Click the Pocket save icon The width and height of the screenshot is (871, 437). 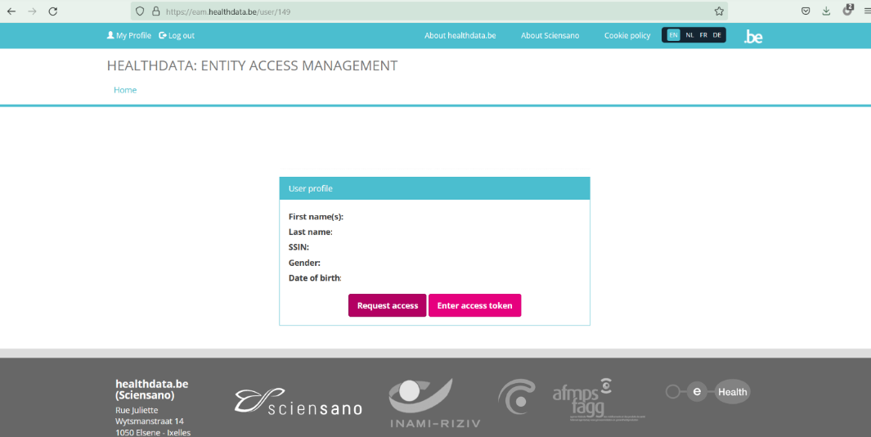(806, 11)
